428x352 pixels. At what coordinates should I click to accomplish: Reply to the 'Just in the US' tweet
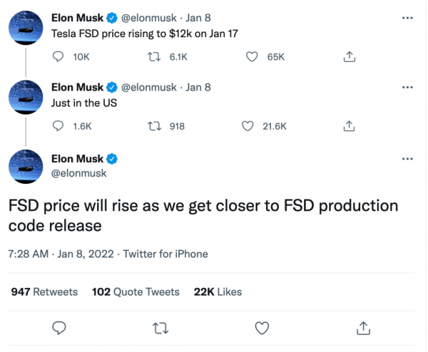tap(59, 126)
